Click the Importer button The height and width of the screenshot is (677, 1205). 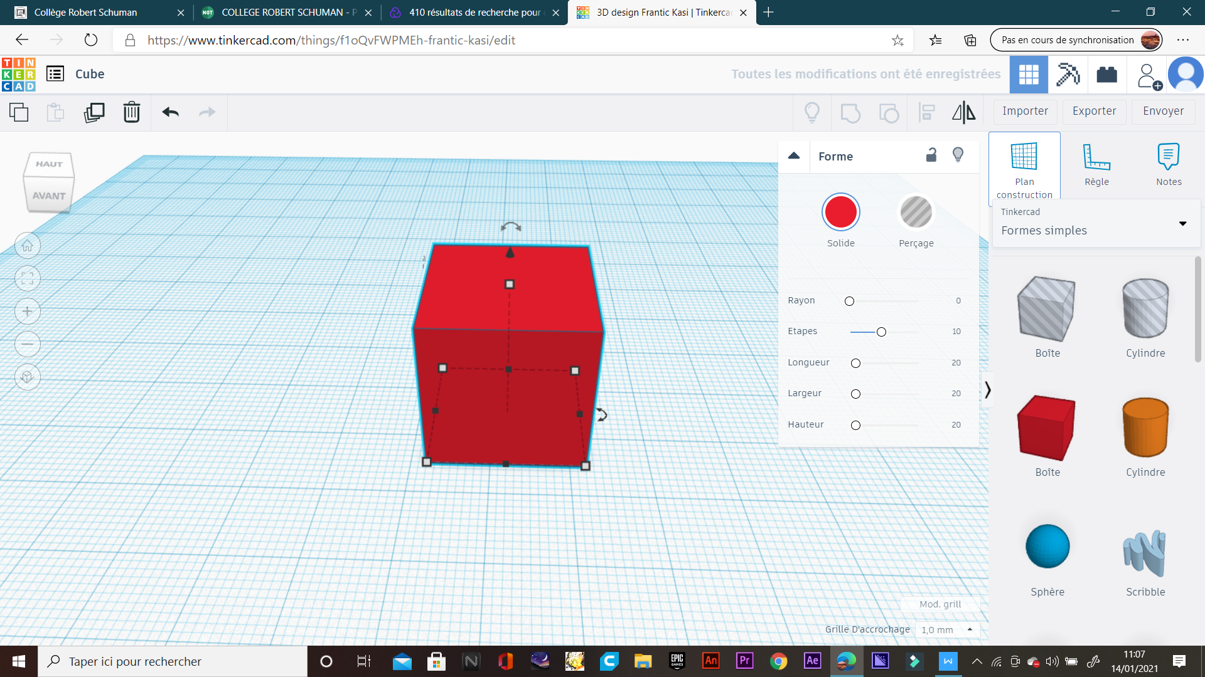pyautogui.click(x=1025, y=111)
